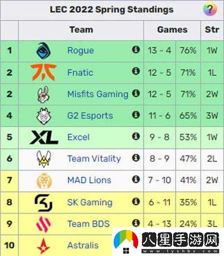Follow the Team Vitality link
This screenshot has width=224, height=256.
[94, 159]
